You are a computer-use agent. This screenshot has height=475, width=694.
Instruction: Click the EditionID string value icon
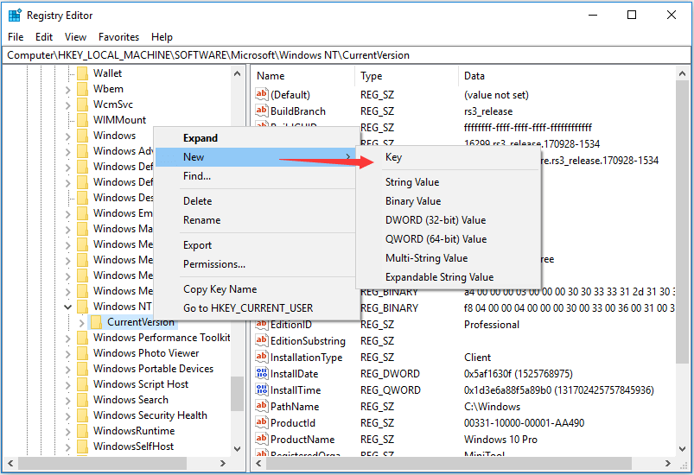click(x=262, y=324)
